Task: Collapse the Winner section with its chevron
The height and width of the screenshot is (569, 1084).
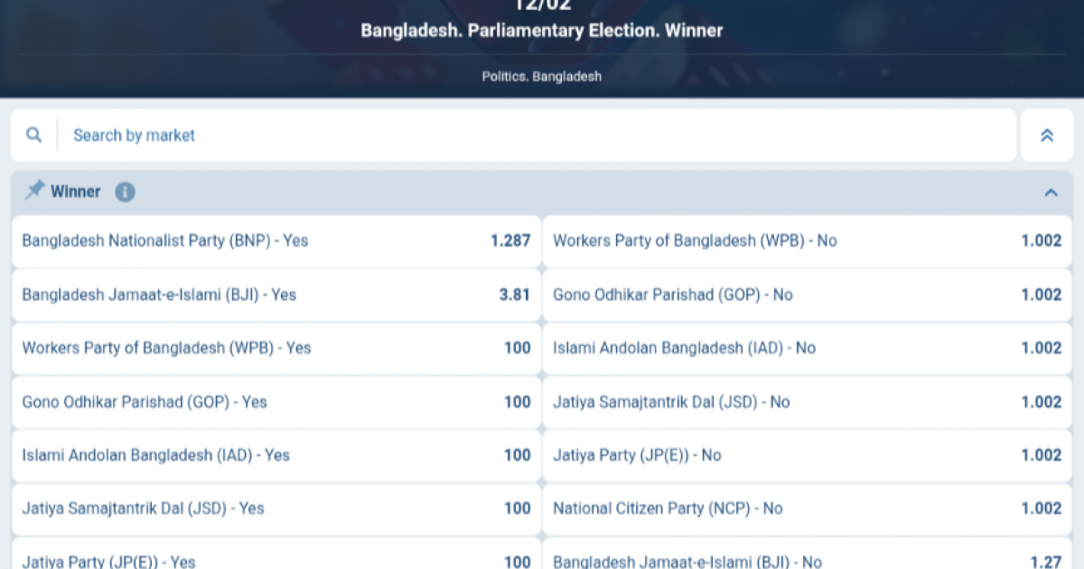Action: point(1051,191)
